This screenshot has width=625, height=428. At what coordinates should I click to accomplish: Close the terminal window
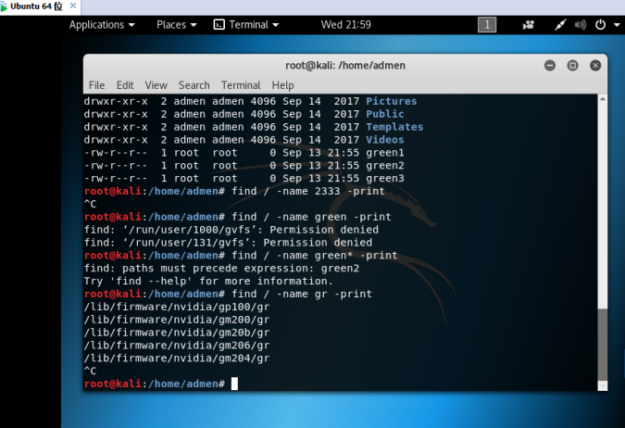pos(595,66)
